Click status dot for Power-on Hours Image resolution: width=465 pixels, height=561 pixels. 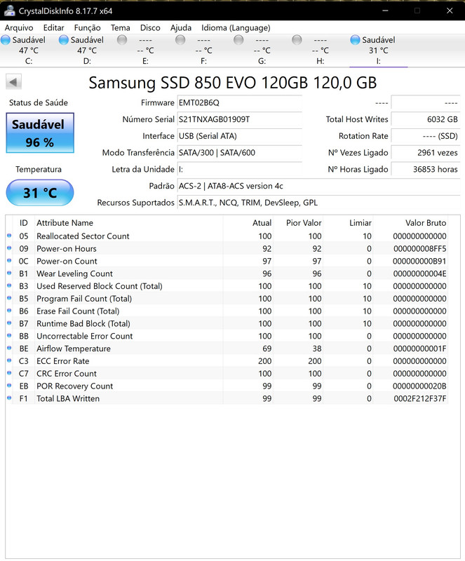point(9,248)
